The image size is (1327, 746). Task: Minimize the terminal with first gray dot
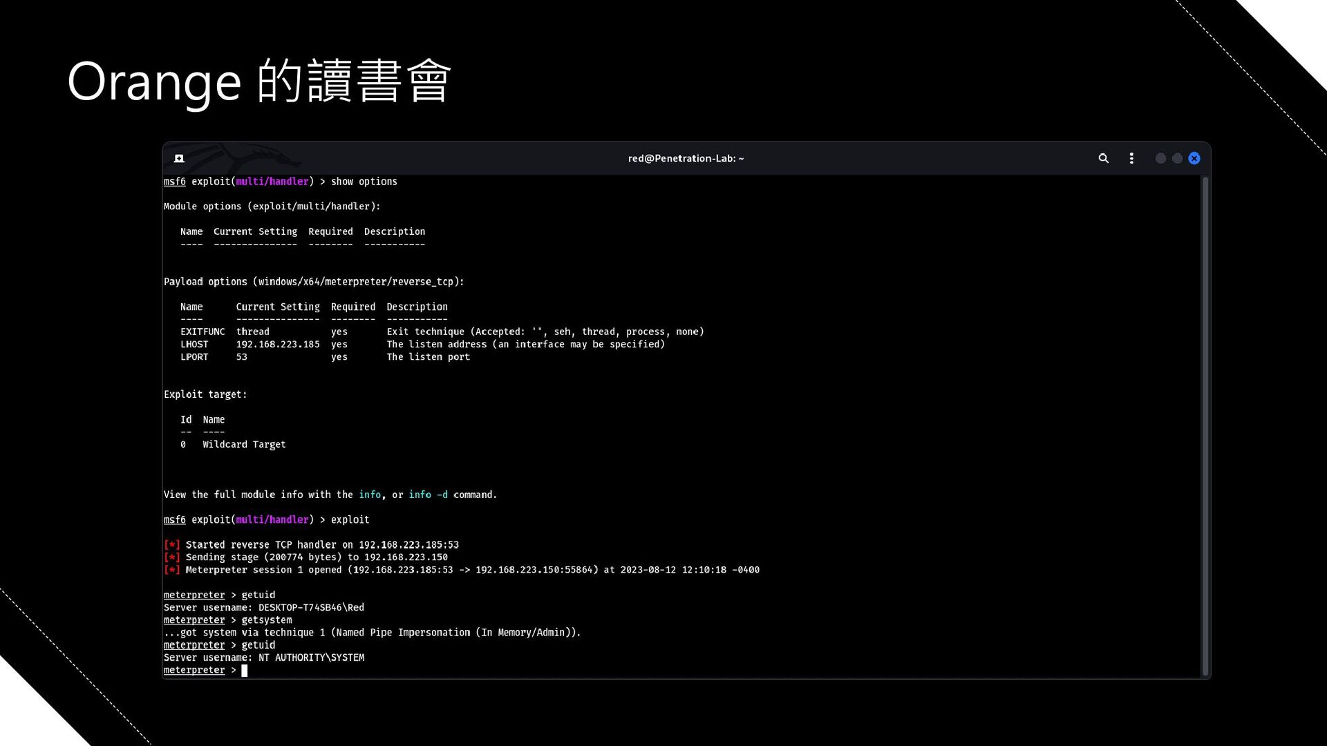click(1160, 158)
